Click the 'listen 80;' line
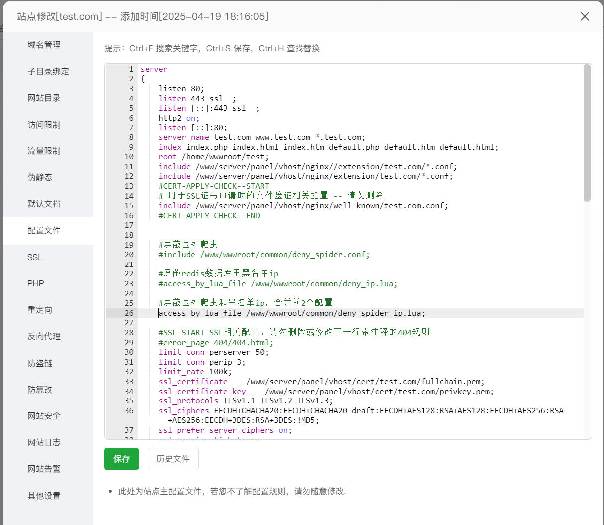This screenshot has height=525, width=604. 181,89
